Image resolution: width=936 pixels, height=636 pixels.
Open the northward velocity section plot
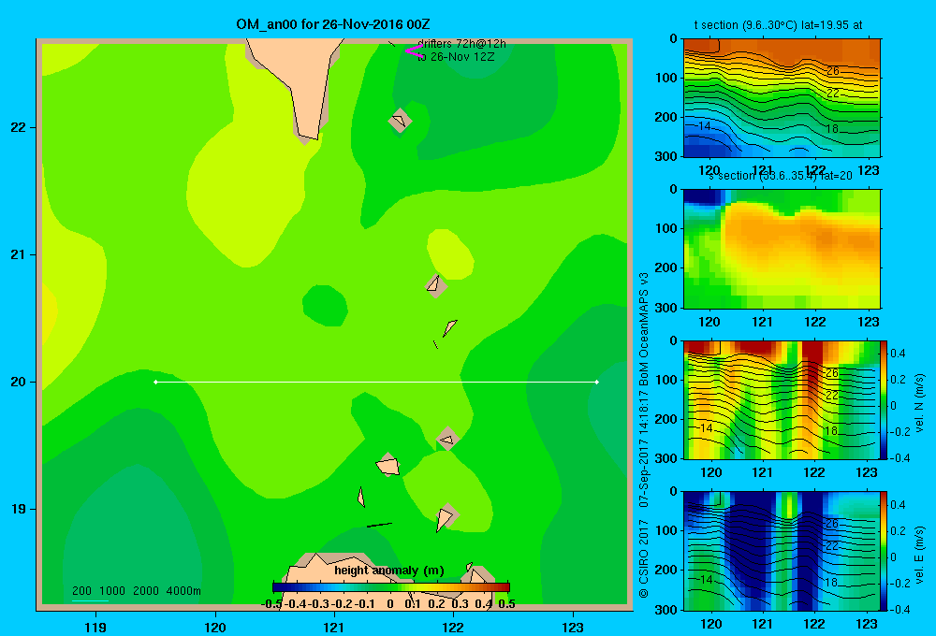point(782,399)
